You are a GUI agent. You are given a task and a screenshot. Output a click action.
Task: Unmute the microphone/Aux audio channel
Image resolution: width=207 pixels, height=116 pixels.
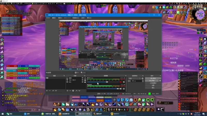point(121,82)
